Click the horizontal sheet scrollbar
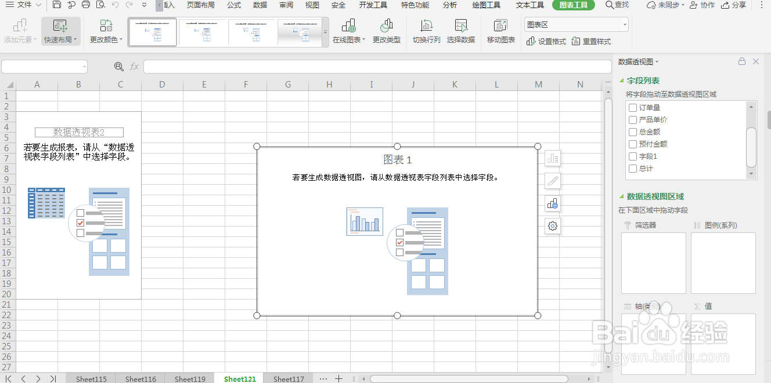The image size is (771, 383). (x=469, y=379)
